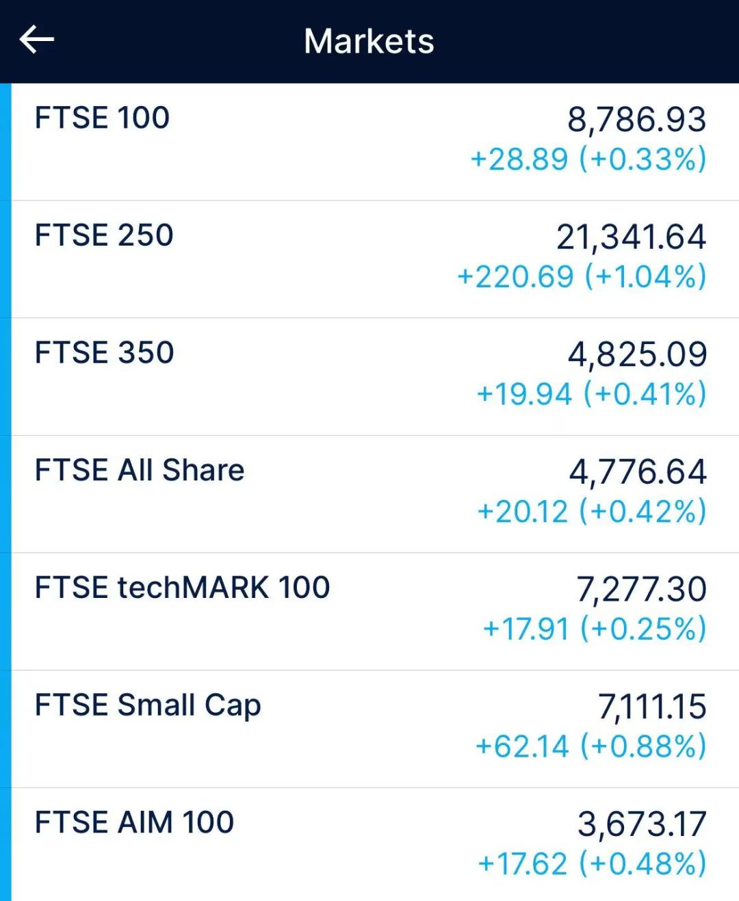The image size is (739, 901).
Task: Click the +28.89 (+0.33%) change
Action: (x=588, y=159)
